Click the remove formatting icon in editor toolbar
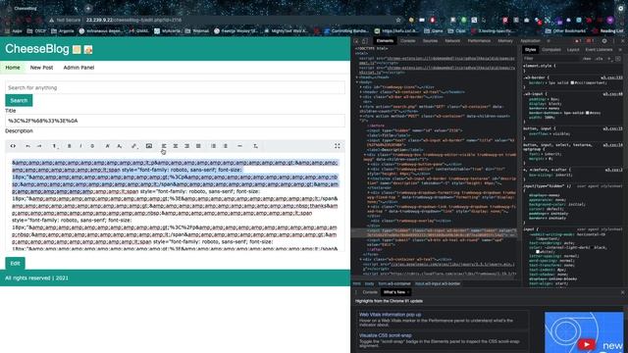The height and width of the screenshot is (353, 628). point(255,146)
